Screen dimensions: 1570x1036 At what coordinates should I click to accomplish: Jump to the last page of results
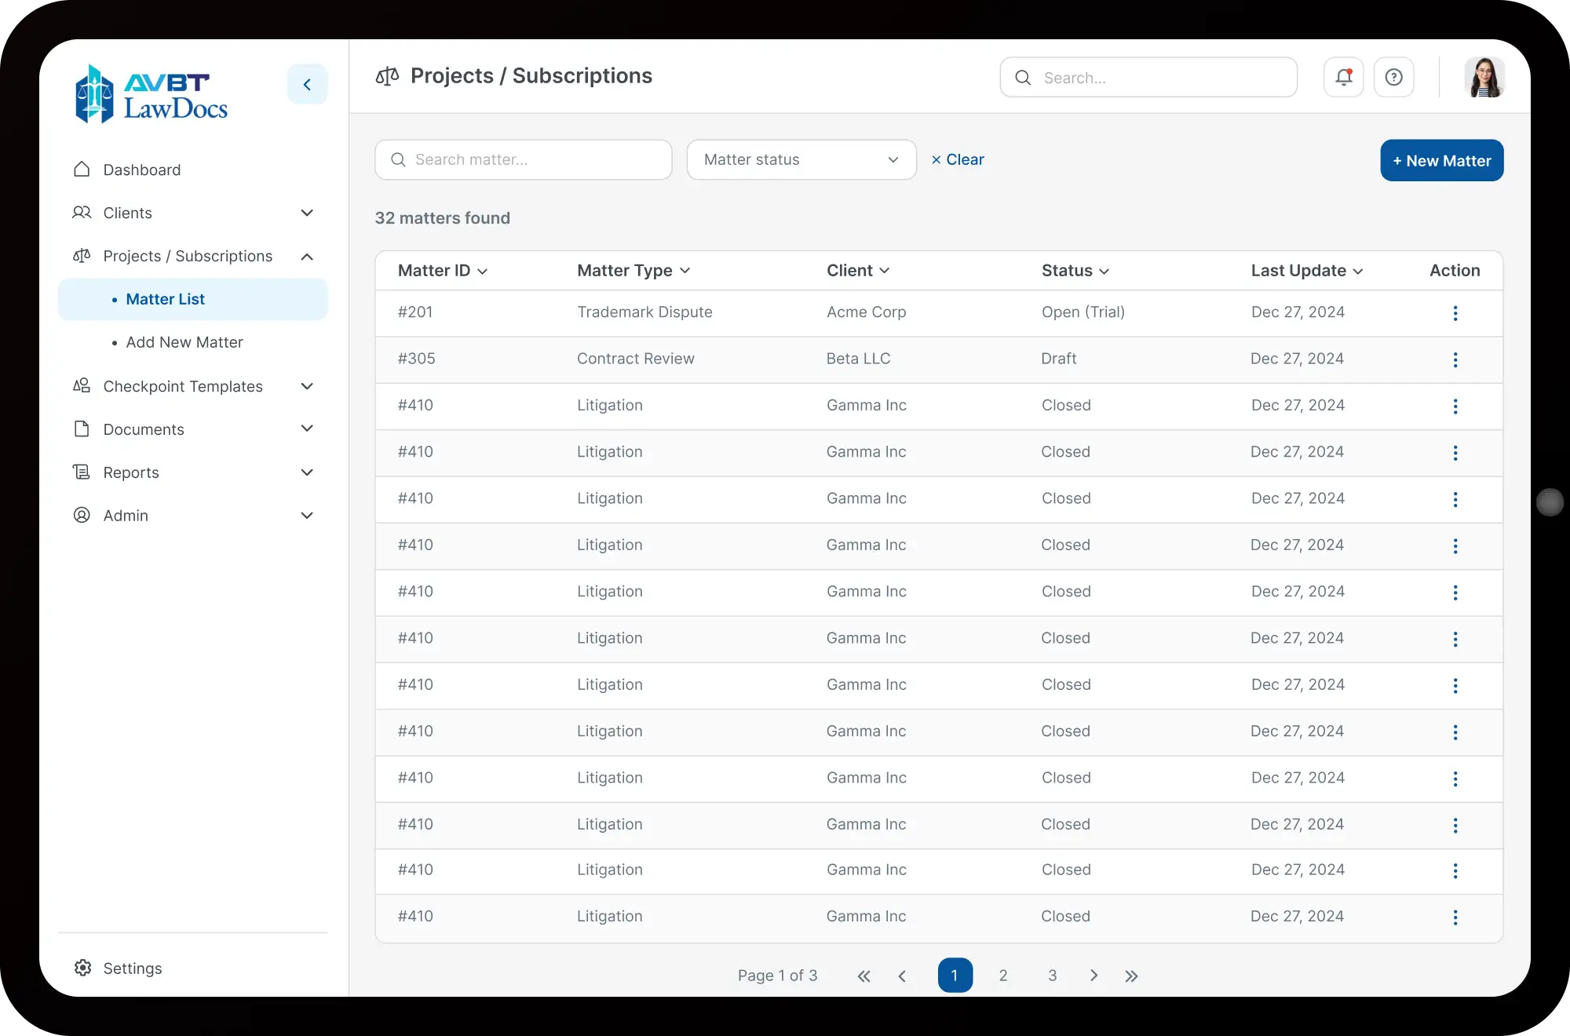1131,976
